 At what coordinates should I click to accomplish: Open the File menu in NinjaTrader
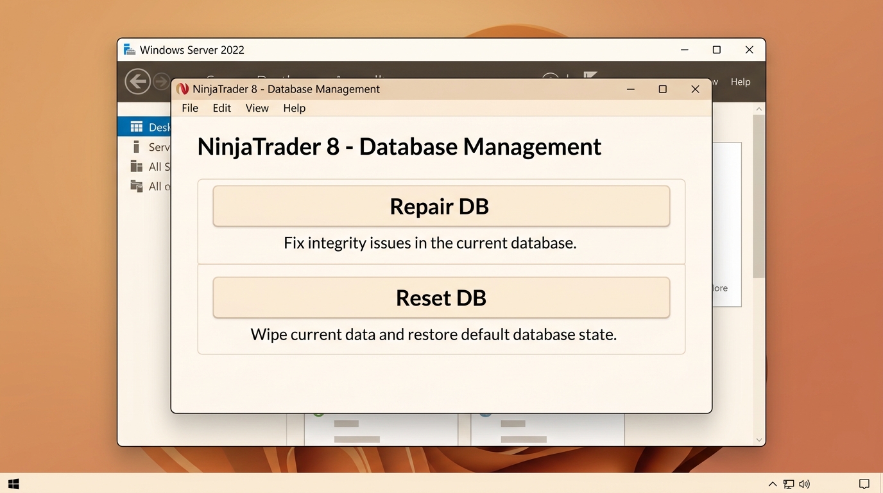(x=190, y=108)
